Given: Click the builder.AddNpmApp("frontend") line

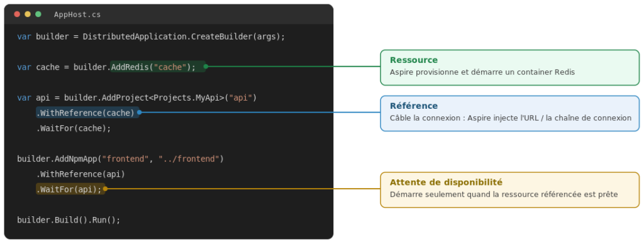Looking at the screenshot, I should point(120,159).
